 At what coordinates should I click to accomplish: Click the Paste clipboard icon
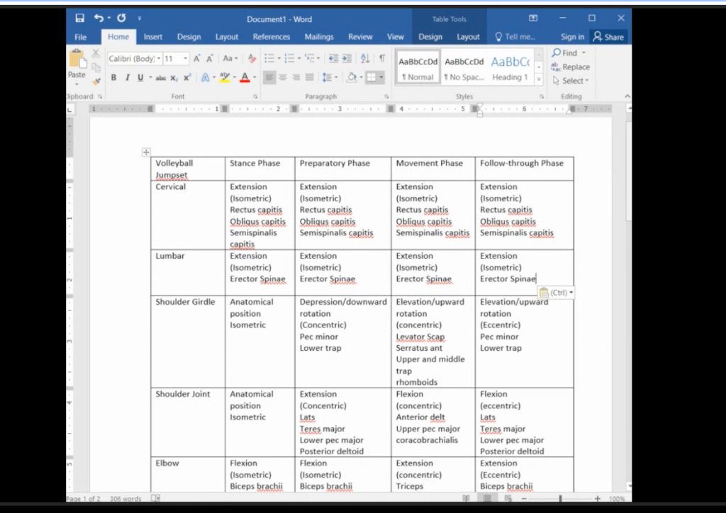pyautogui.click(x=77, y=60)
